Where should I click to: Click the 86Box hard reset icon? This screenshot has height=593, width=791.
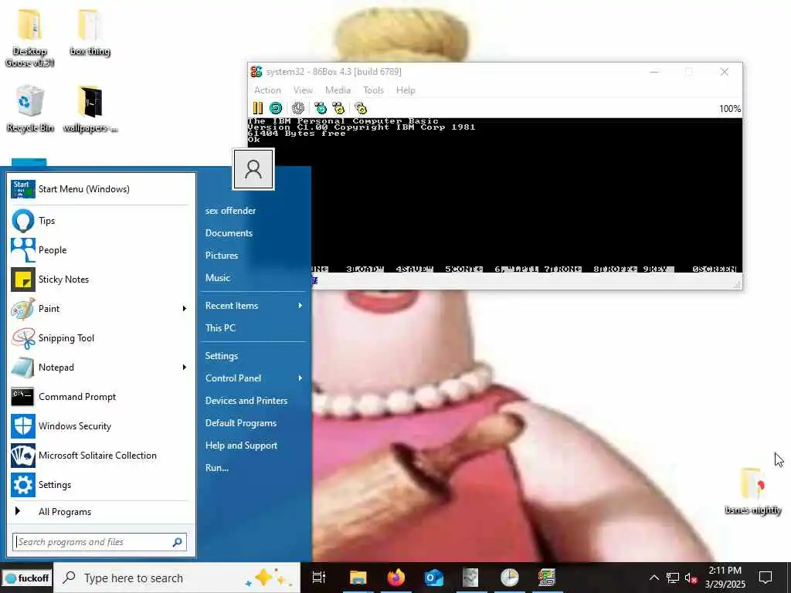[x=276, y=108]
